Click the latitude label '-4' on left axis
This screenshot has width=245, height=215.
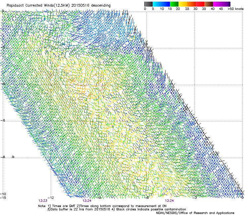pyautogui.click(x=3, y=84)
